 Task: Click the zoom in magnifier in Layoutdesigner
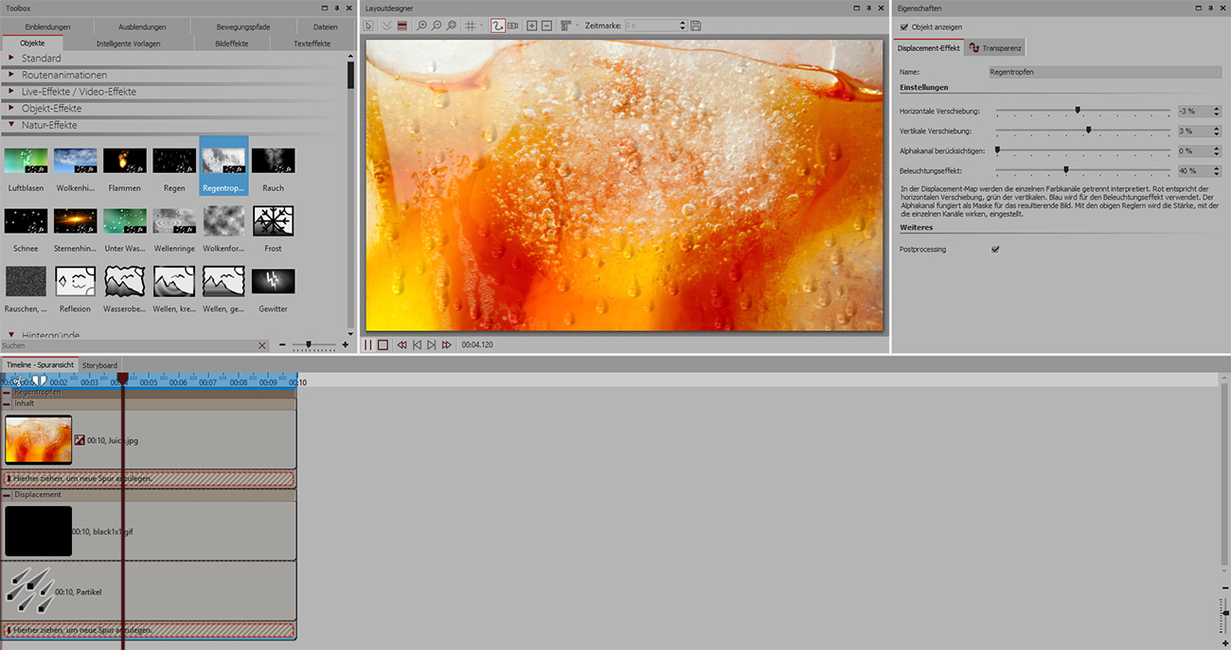click(421, 26)
